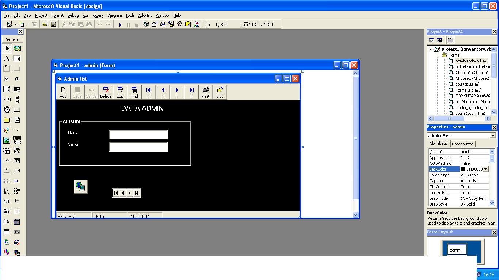Select the CommandButton tool in the toolbox
Viewport: 499px width, 280px height.
tap(16, 69)
